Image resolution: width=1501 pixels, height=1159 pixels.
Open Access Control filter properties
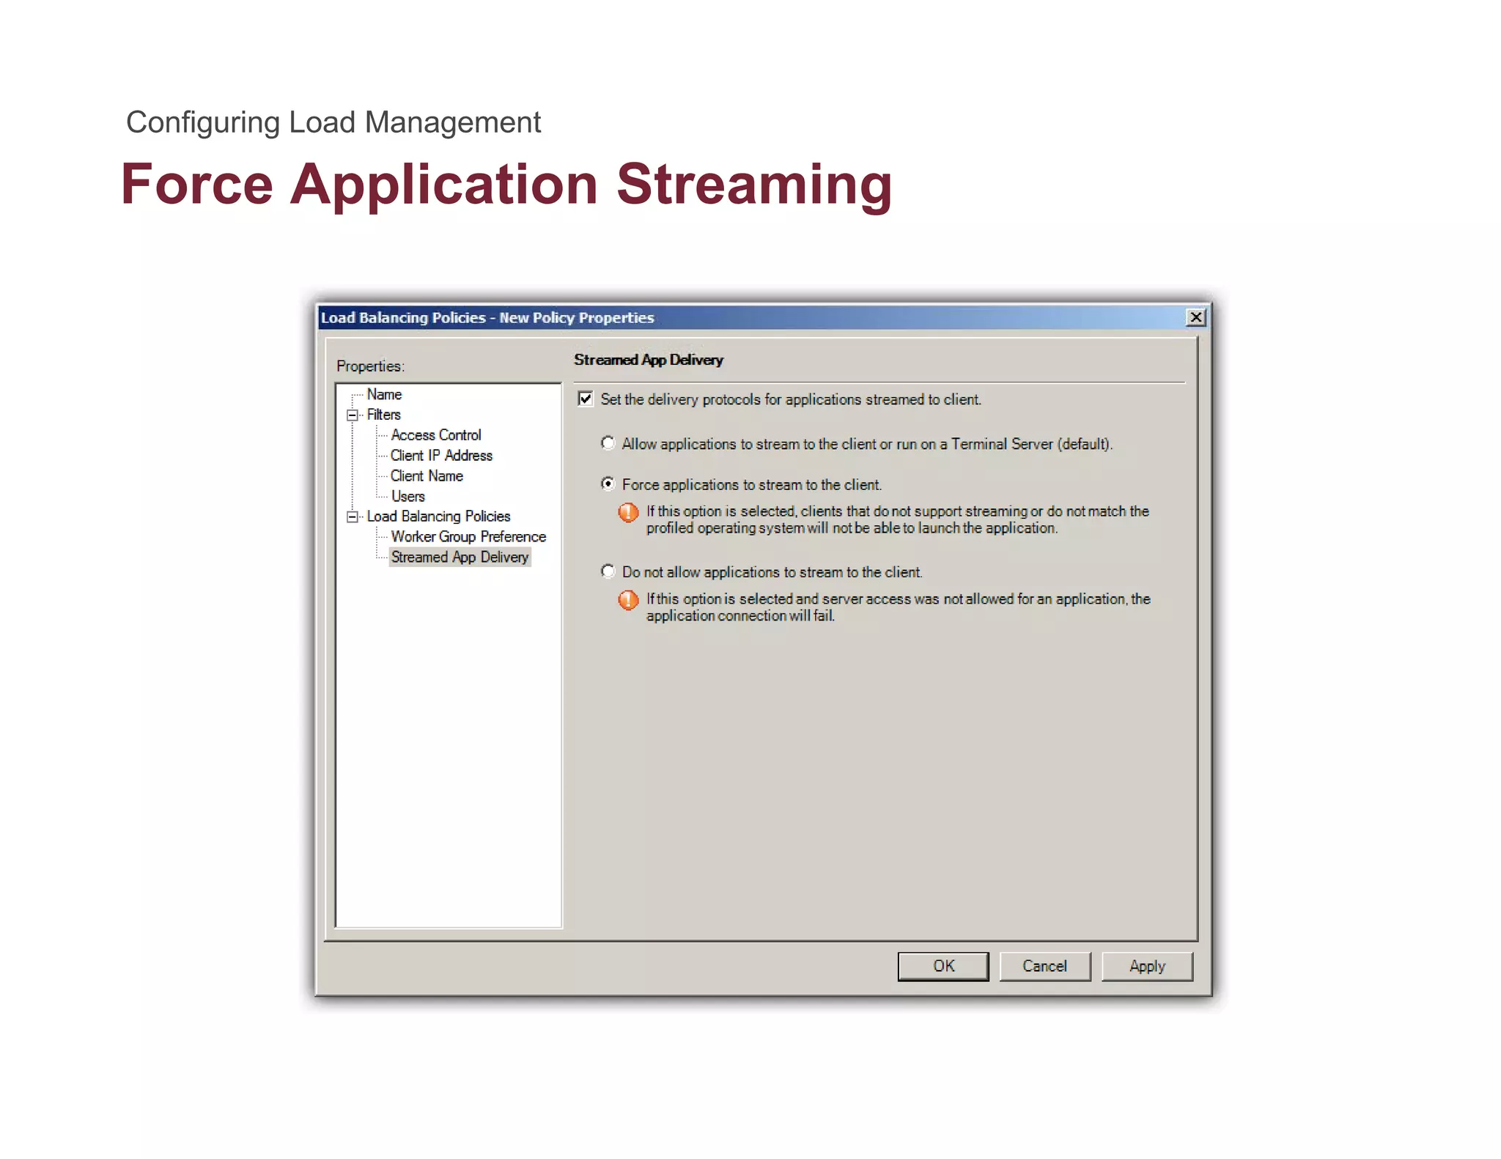click(435, 435)
